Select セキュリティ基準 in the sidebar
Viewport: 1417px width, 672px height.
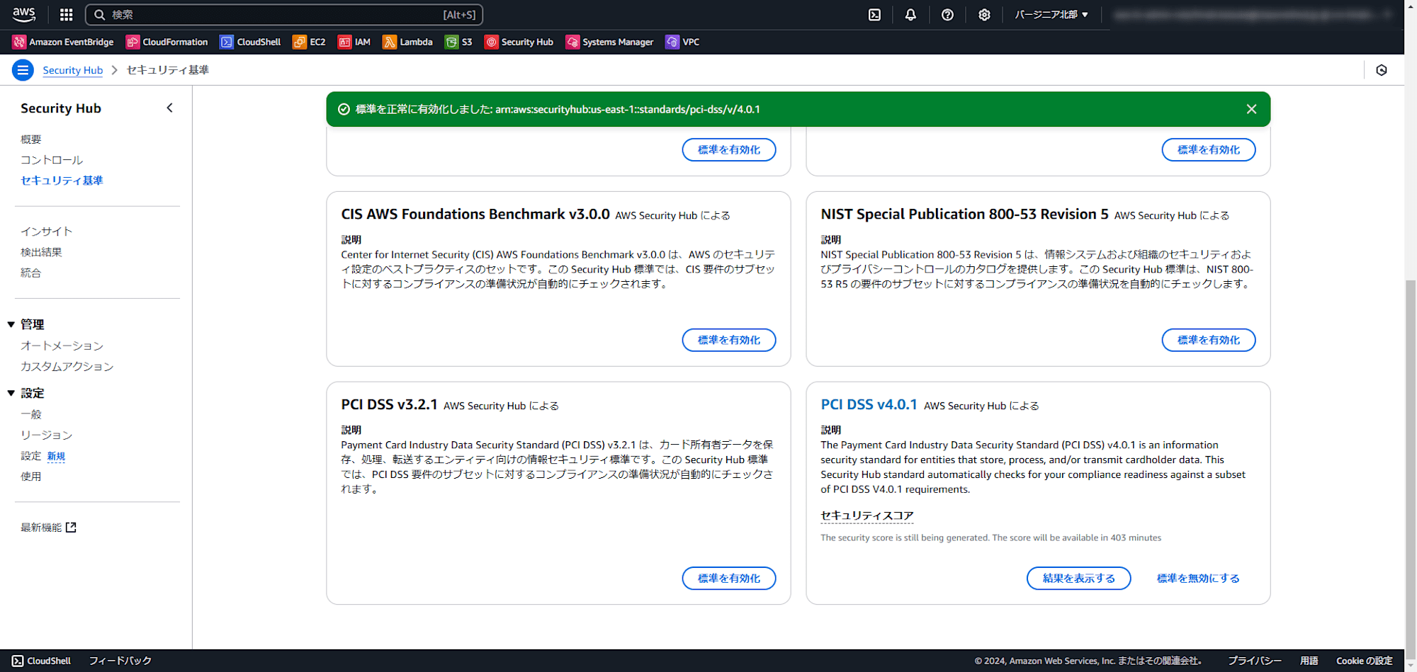click(62, 181)
